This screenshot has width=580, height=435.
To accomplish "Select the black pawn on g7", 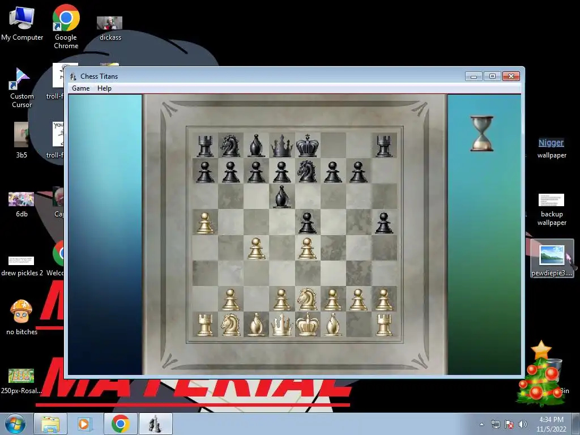I will [358, 172].
